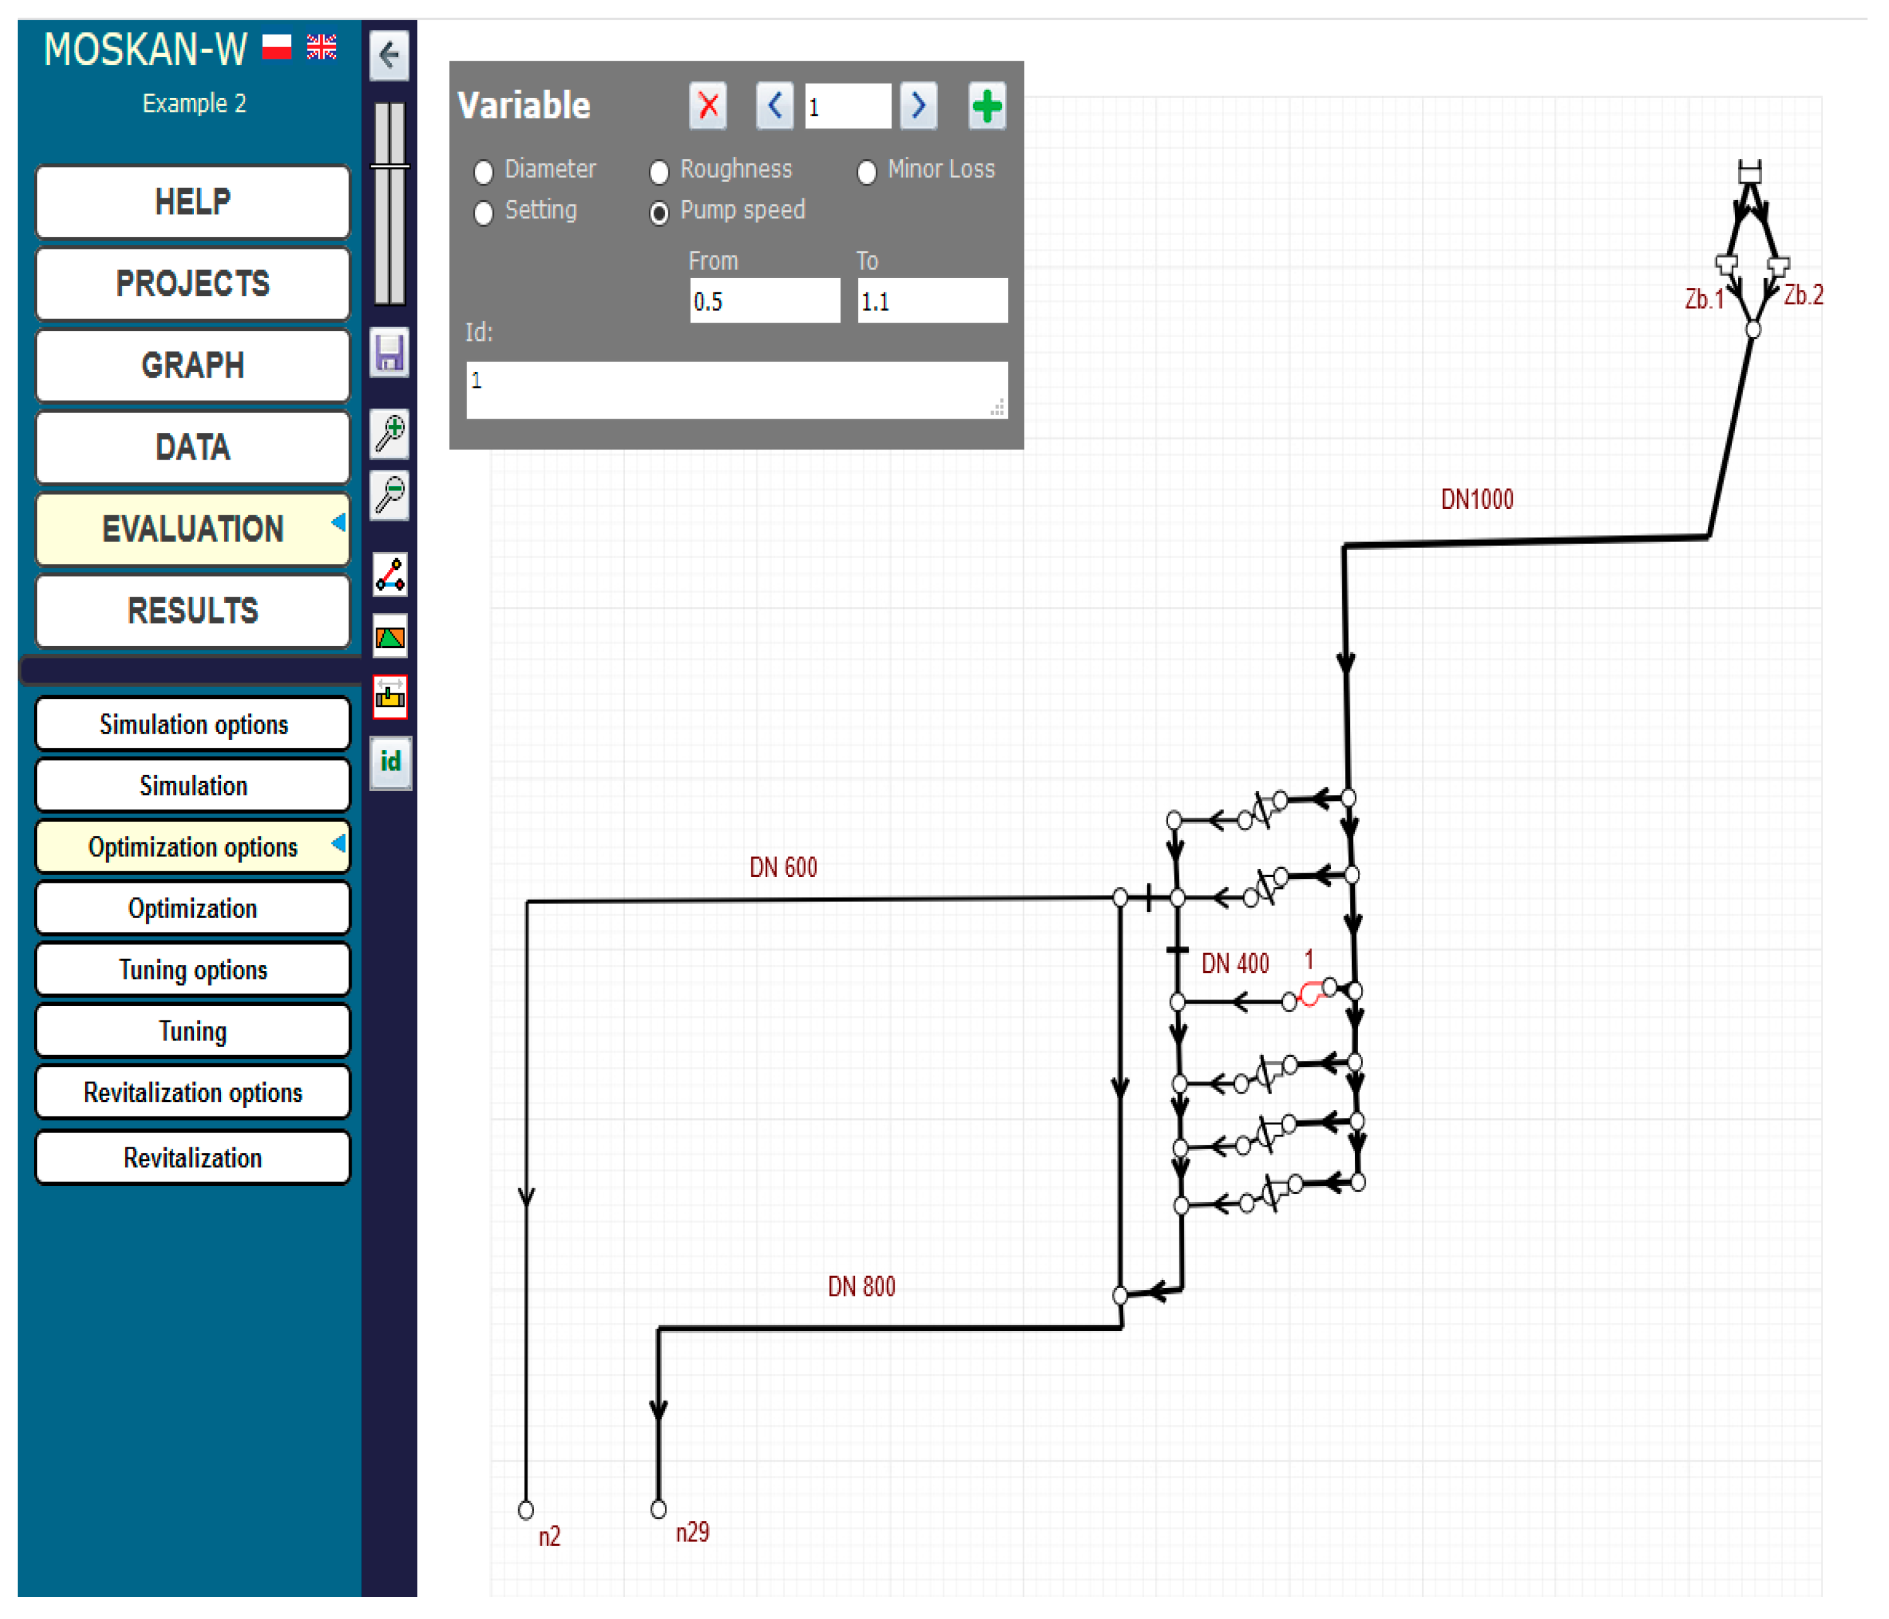This screenshot has width=1889, height=1619.
Task: Click the red-bordered measure tool icon
Action: coord(390,698)
